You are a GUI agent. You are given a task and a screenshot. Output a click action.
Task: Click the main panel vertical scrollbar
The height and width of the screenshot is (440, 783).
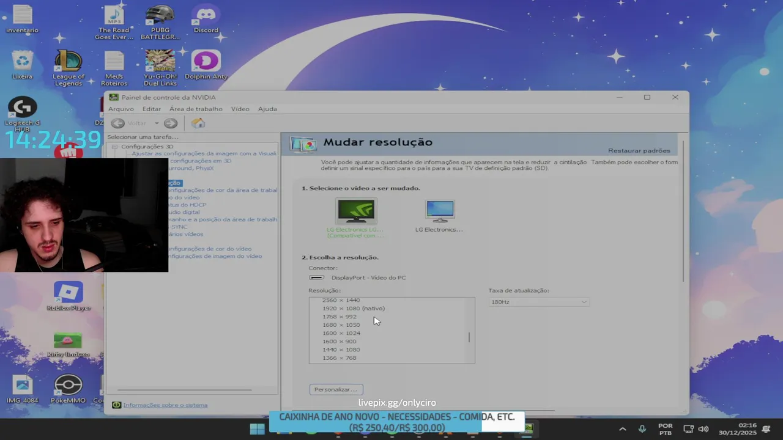pyautogui.click(x=683, y=211)
